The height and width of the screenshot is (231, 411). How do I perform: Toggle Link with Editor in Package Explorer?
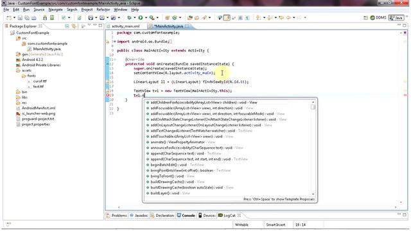(x=74, y=26)
